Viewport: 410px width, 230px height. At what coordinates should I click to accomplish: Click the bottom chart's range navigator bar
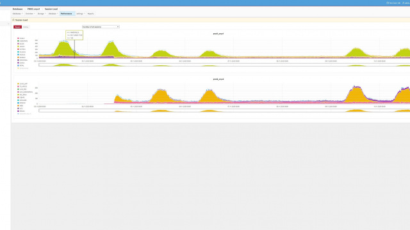[224, 111]
